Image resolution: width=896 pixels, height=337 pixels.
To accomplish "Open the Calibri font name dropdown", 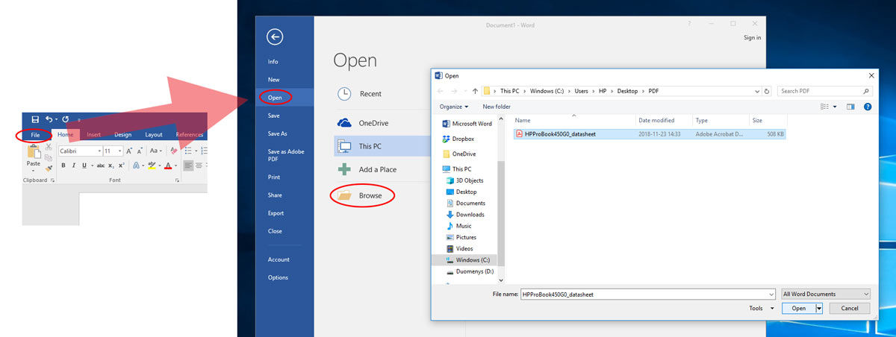I will click(99, 151).
